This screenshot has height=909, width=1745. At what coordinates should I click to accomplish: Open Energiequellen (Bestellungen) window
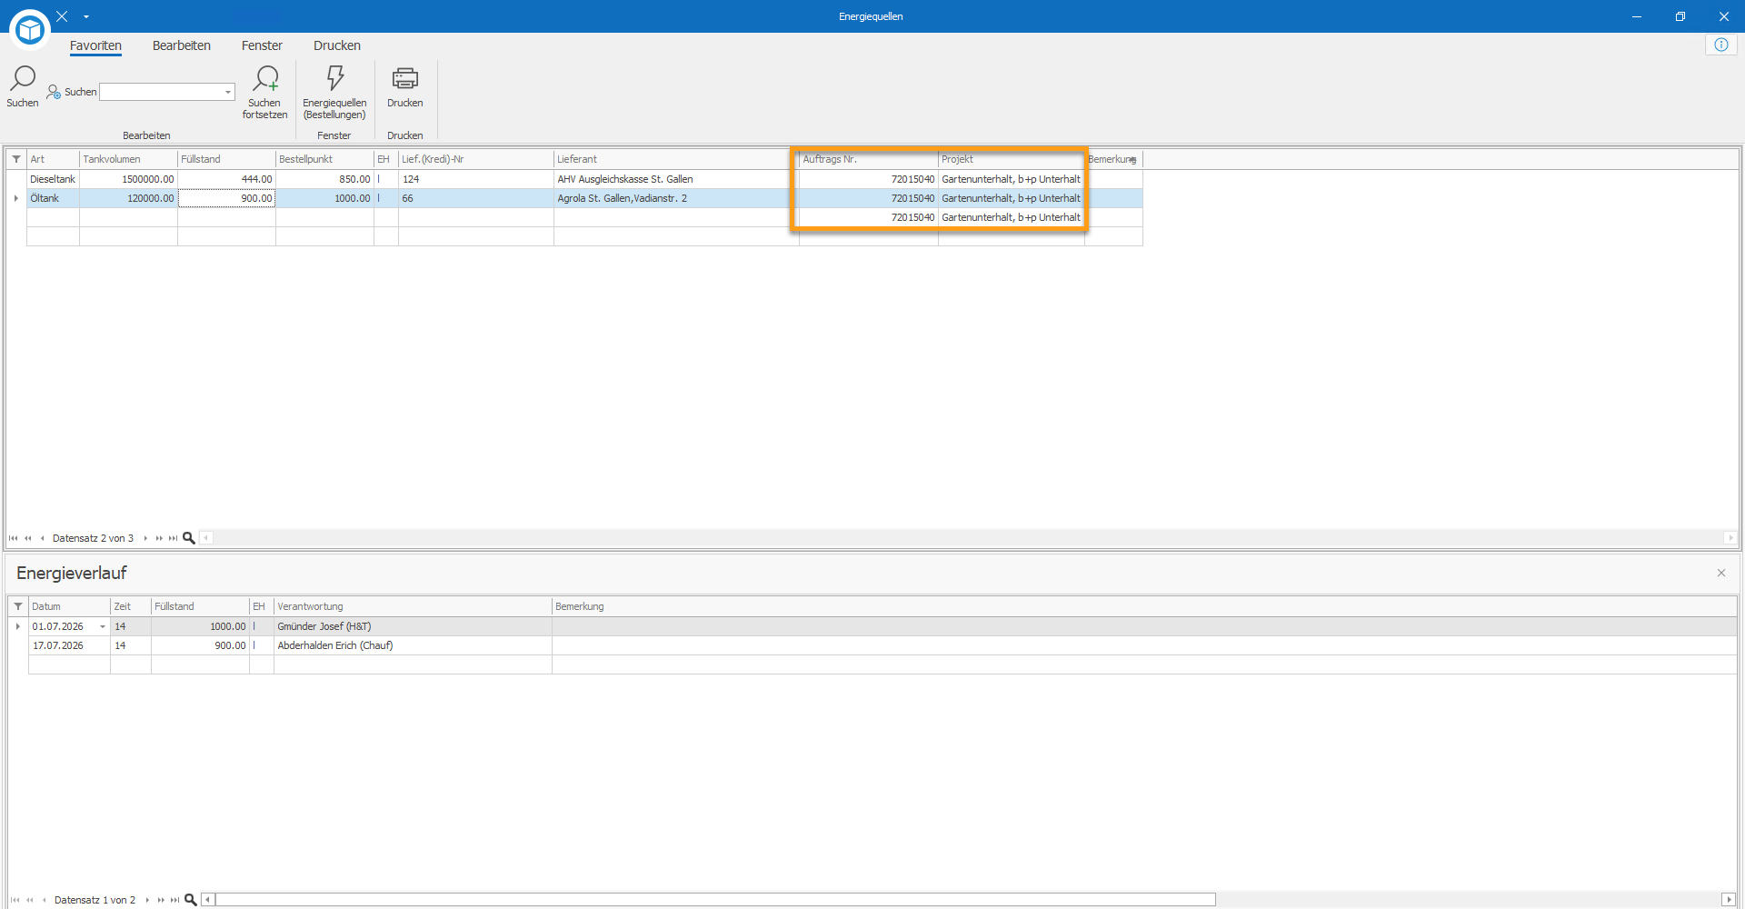334,91
